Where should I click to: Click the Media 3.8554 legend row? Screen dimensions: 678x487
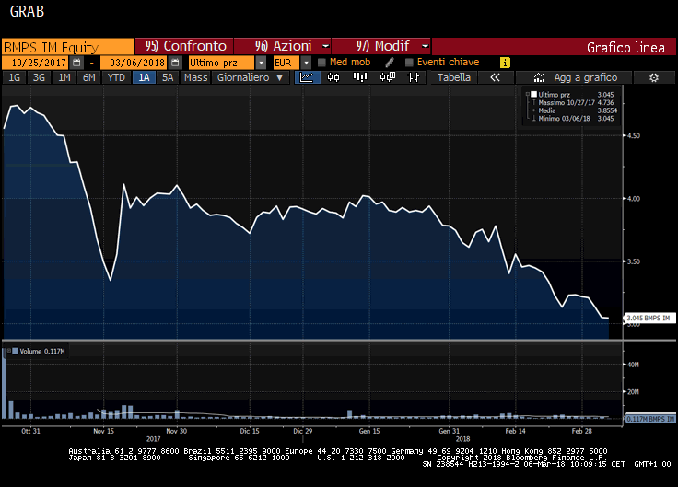coord(574,110)
